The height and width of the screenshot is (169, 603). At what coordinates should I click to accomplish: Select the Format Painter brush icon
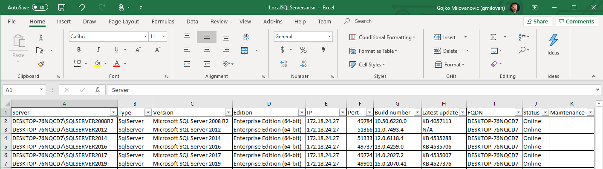click(41, 64)
